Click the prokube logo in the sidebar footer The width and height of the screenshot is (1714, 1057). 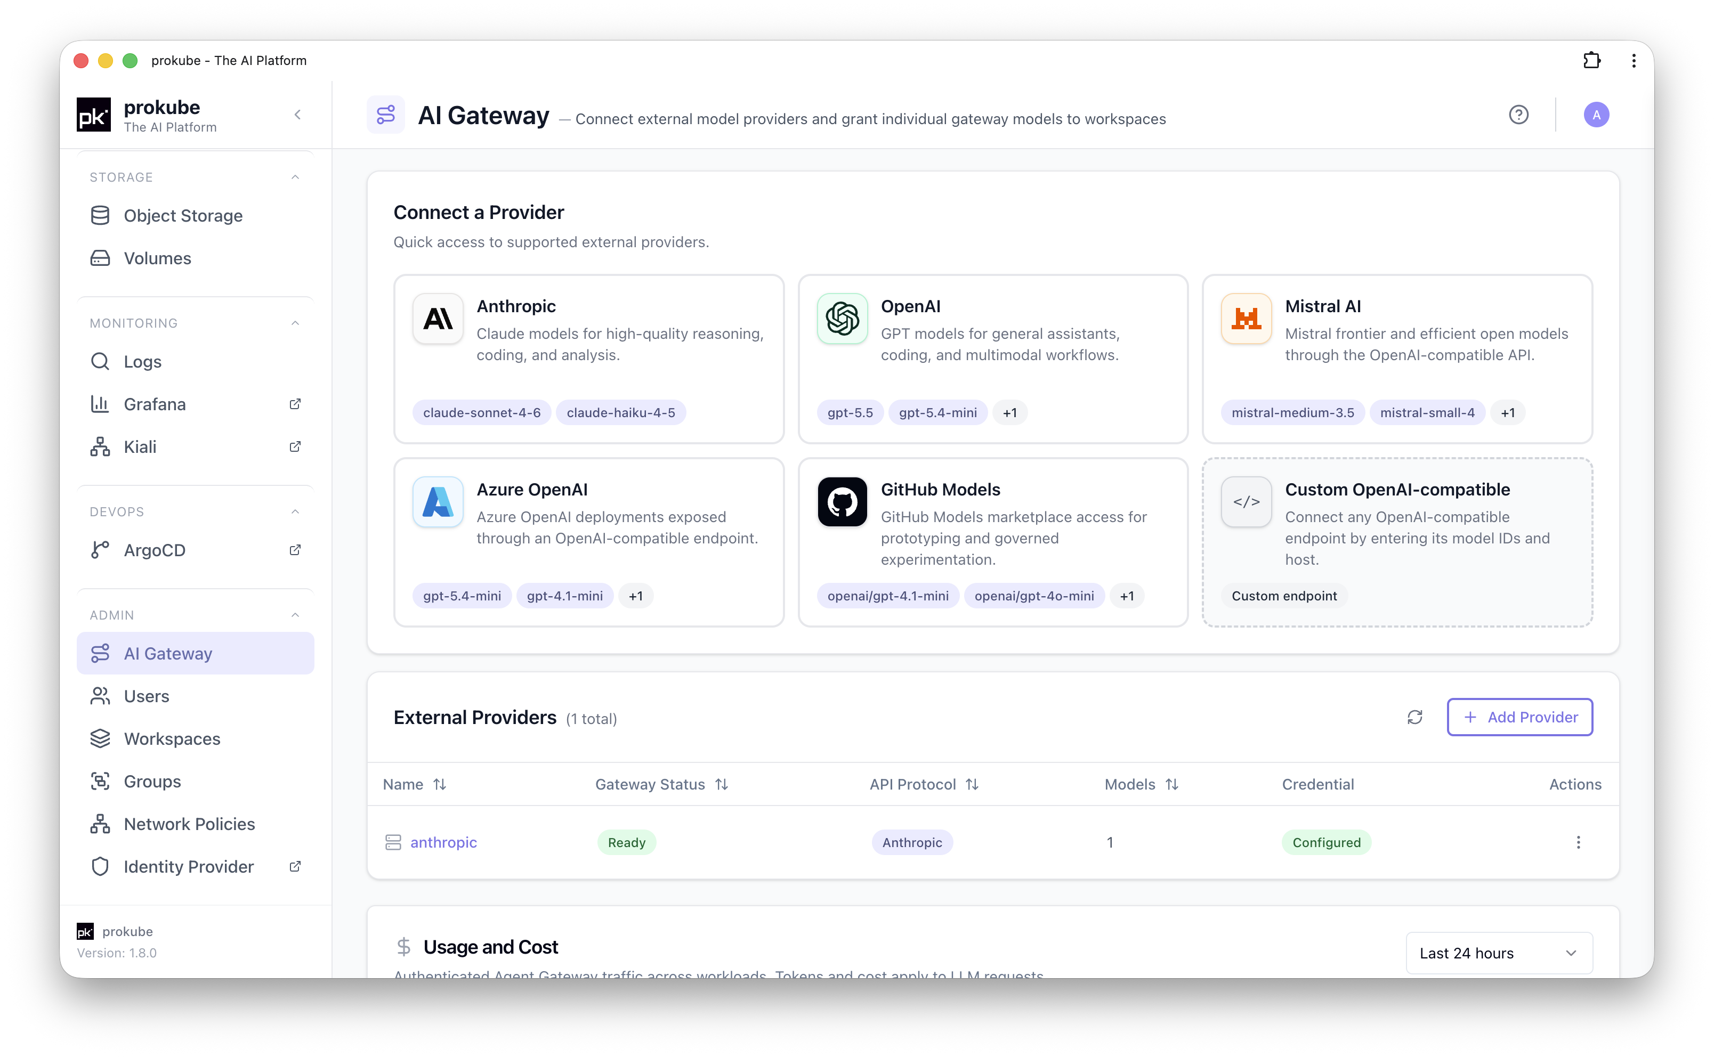tap(85, 932)
